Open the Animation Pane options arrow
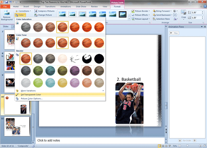The image size is (207, 148). 202,27
